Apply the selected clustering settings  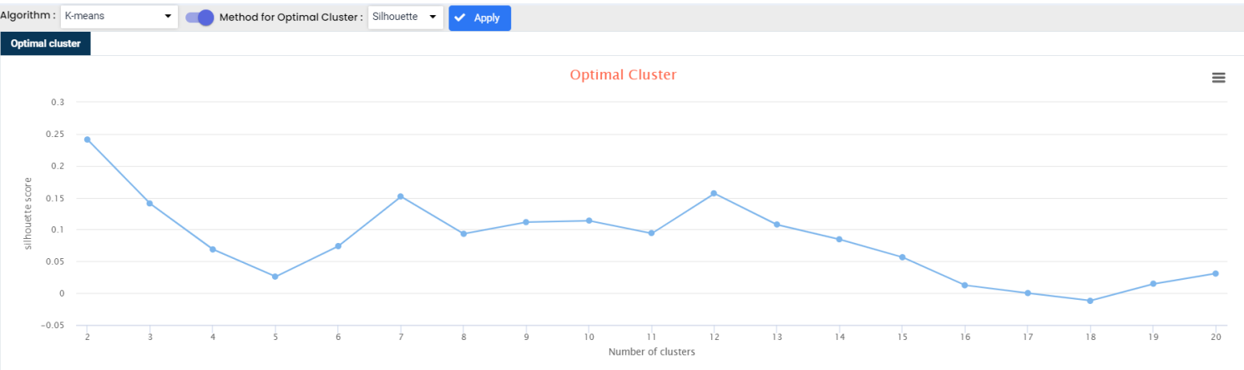(x=479, y=18)
